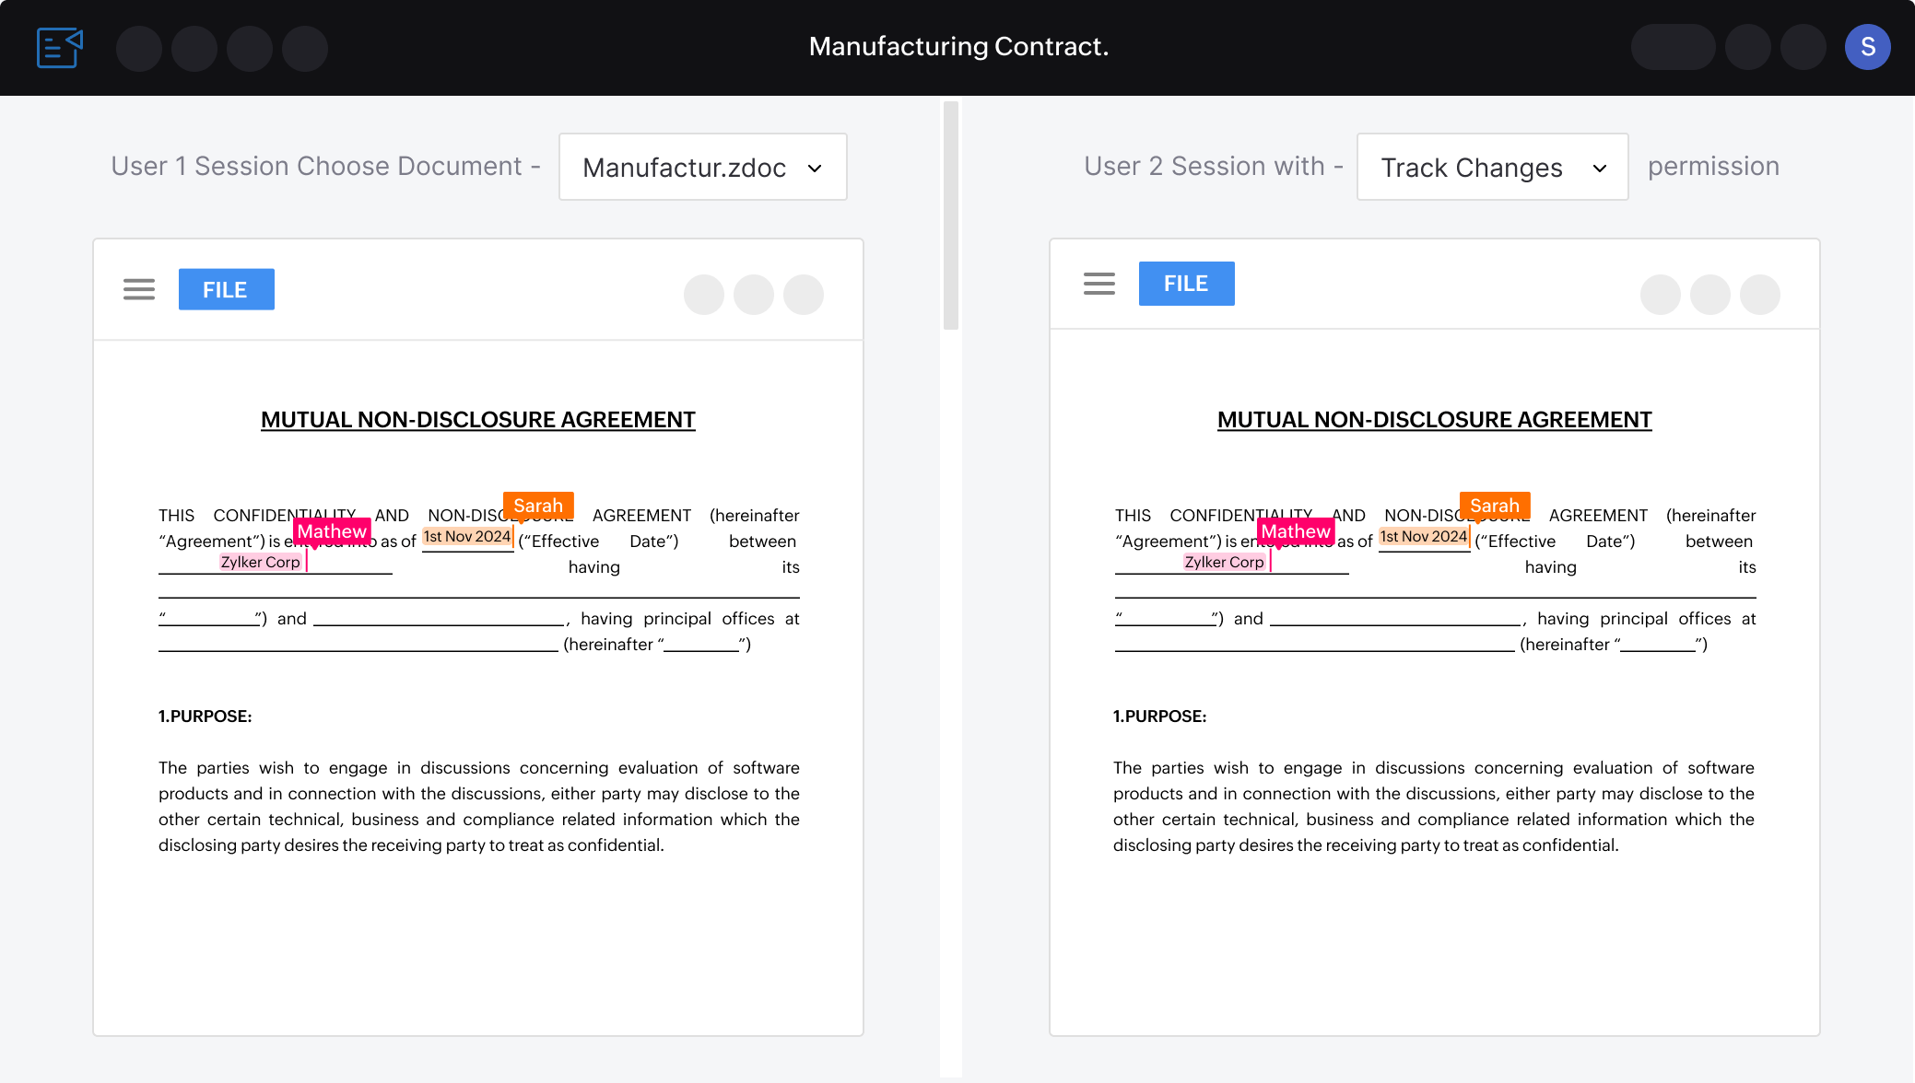Image resolution: width=1915 pixels, height=1083 pixels.
Task: Open hamburger menu in User 2 panel
Action: click(1098, 284)
